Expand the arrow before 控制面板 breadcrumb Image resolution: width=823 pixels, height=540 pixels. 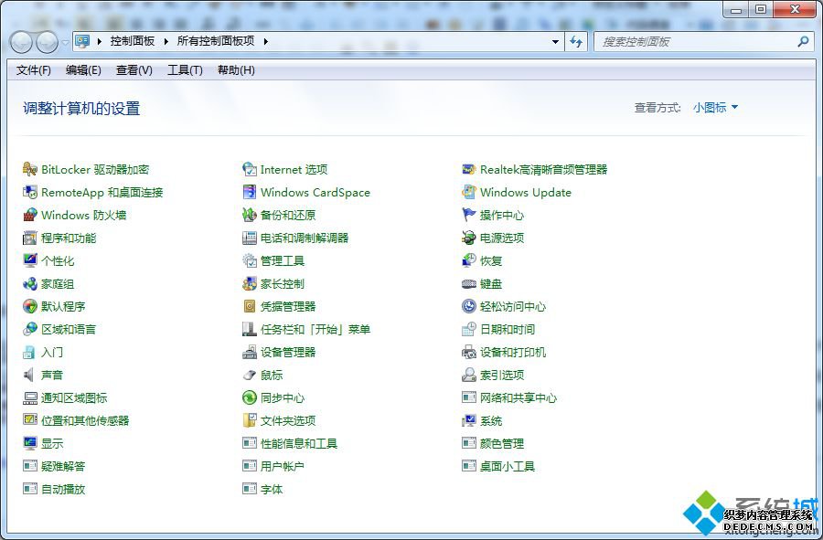pyautogui.click(x=99, y=41)
